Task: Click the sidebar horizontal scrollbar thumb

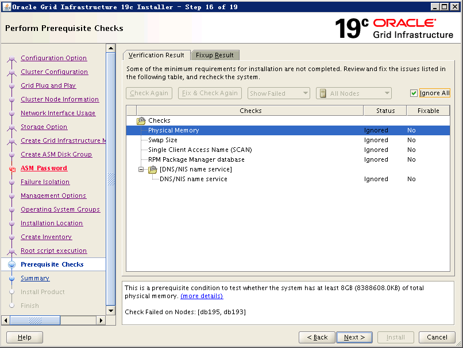Action: (x=35, y=320)
